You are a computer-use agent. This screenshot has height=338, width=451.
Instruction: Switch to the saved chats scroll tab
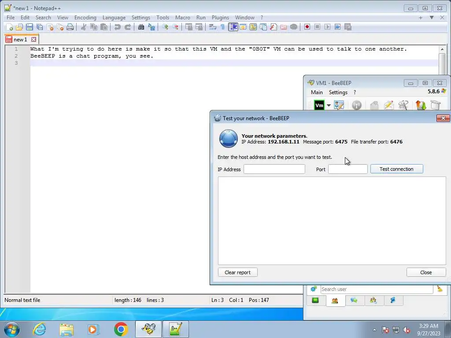tap(393, 300)
